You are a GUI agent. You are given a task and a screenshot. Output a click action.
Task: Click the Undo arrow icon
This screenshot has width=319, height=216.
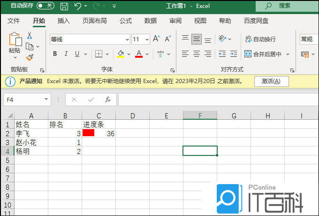click(78, 6)
